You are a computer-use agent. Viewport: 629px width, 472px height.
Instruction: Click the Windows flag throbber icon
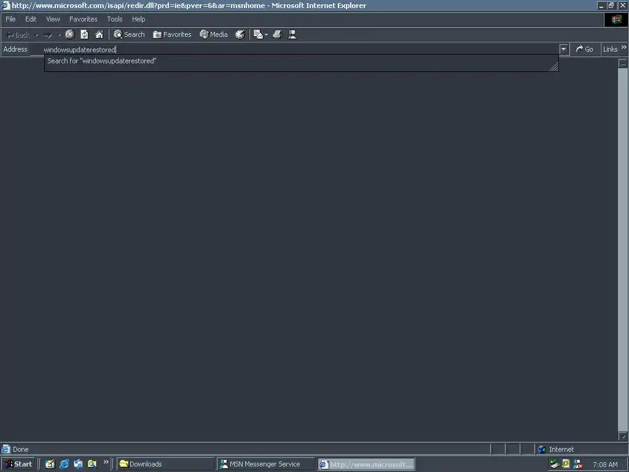click(x=617, y=19)
